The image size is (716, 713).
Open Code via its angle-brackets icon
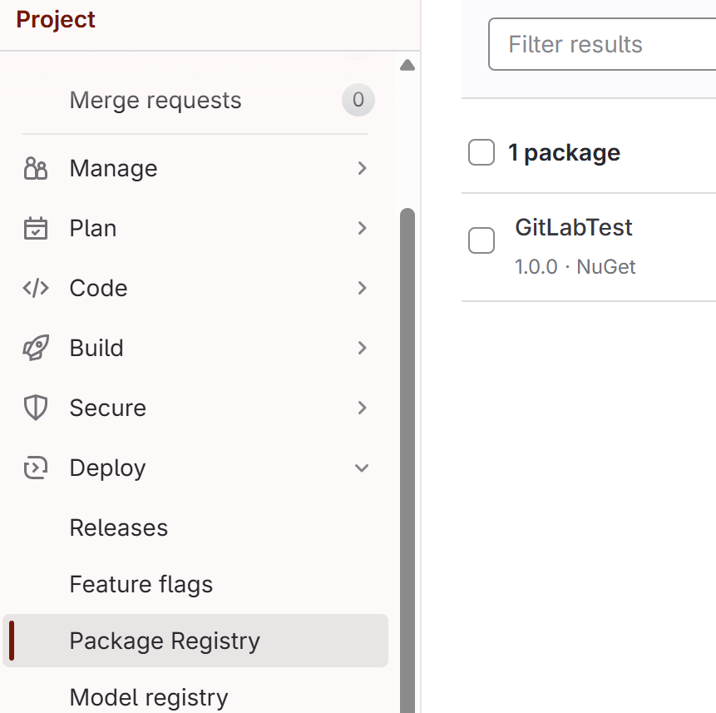pos(35,288)
